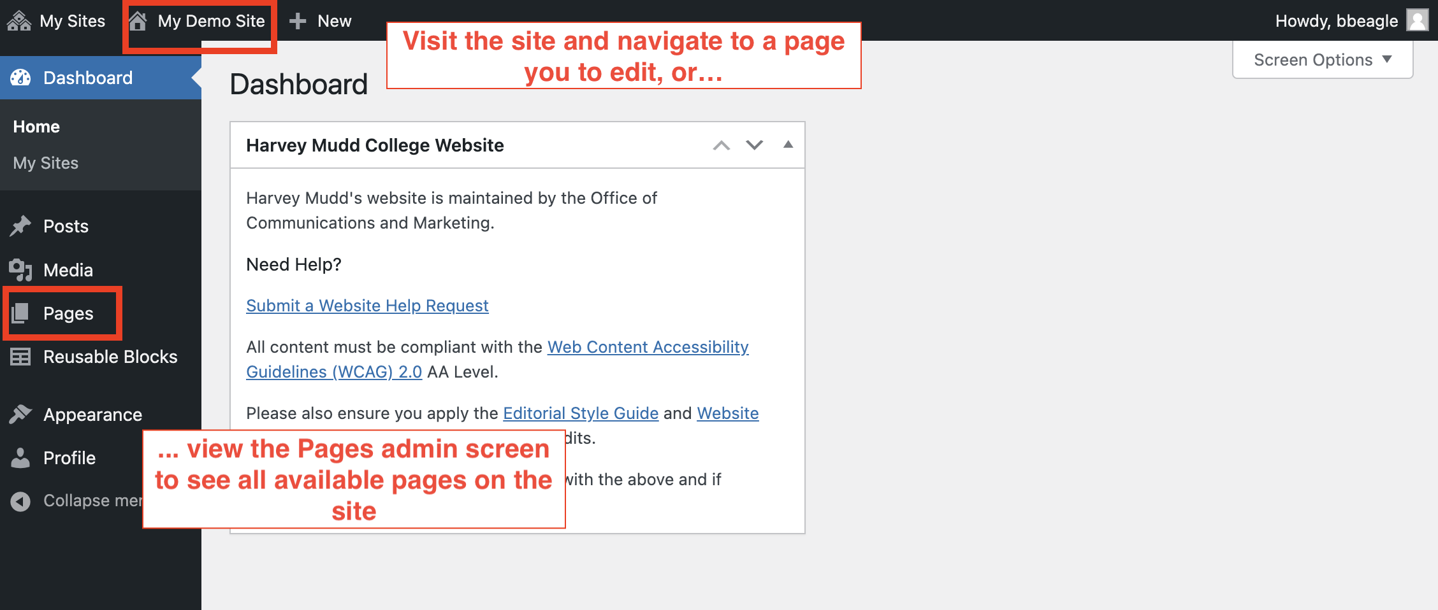Click the Harvey Mudd College Website heading

[375, 145]
